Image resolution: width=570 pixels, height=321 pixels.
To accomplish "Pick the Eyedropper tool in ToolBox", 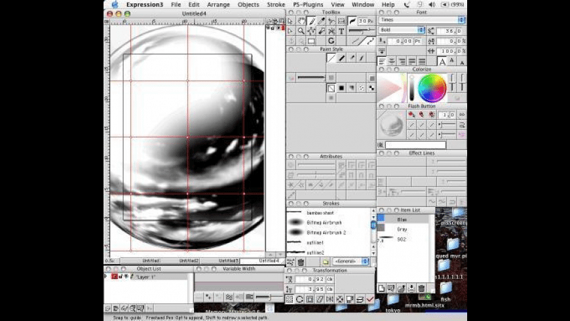I will 321,21.
